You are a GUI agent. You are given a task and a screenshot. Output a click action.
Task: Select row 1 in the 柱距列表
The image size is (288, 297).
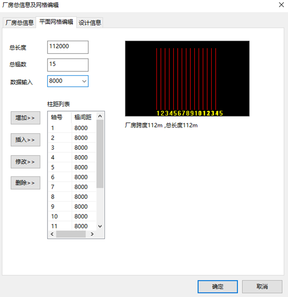[72, 128]
